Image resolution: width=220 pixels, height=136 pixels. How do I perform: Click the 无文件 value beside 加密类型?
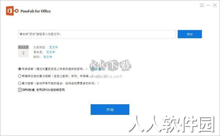tap(53, 47)
